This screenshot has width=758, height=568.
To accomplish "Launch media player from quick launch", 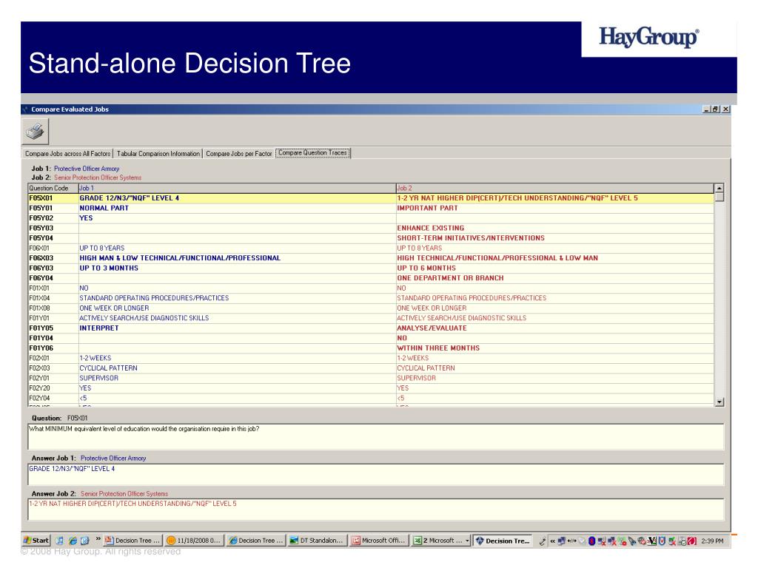I will point(59,541).
